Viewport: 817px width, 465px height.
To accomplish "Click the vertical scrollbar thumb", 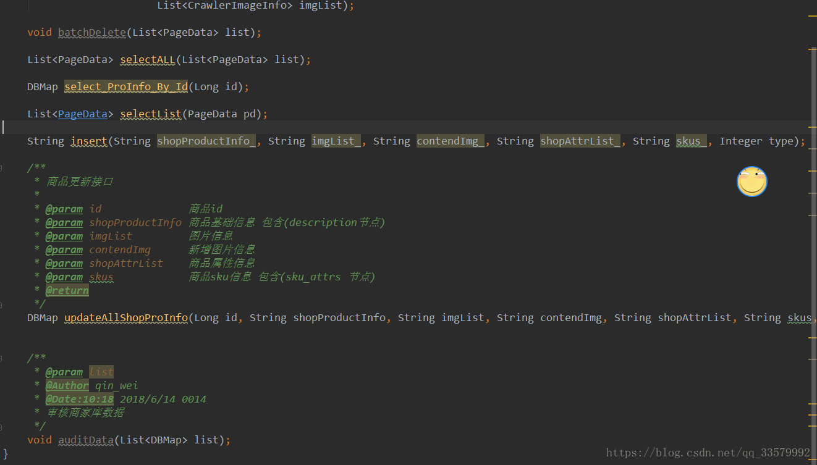I will [813, 247].
